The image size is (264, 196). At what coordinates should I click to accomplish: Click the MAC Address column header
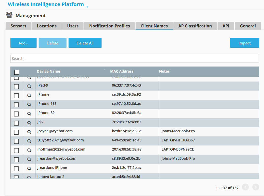coord(122,71)
